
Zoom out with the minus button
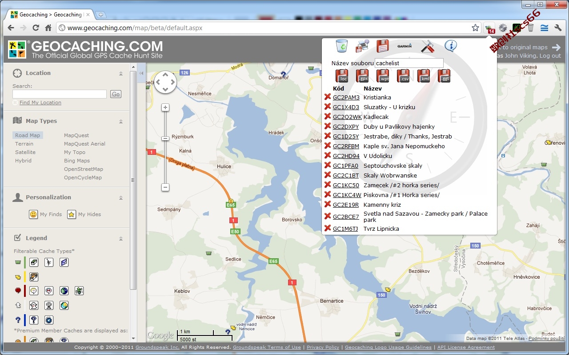(x=165, y=187)
